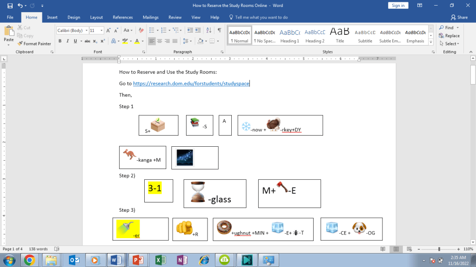
Task: Open PowerPoint from the Windows taskbar
Action: click(137, 260)
